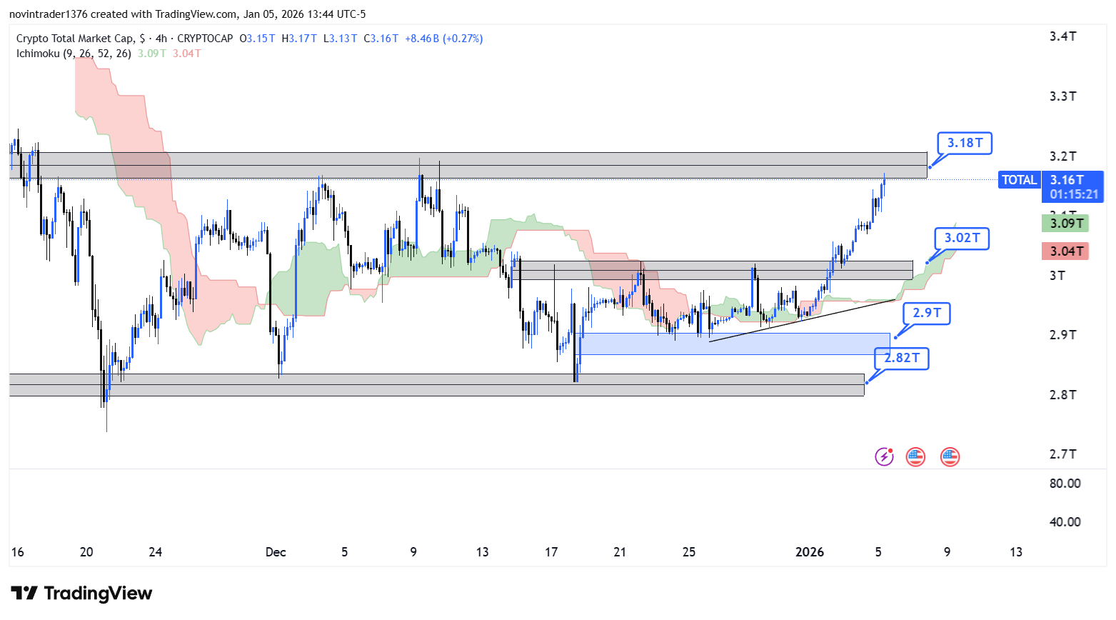Select the 3.18T resistance callout label

pos(965,143)
